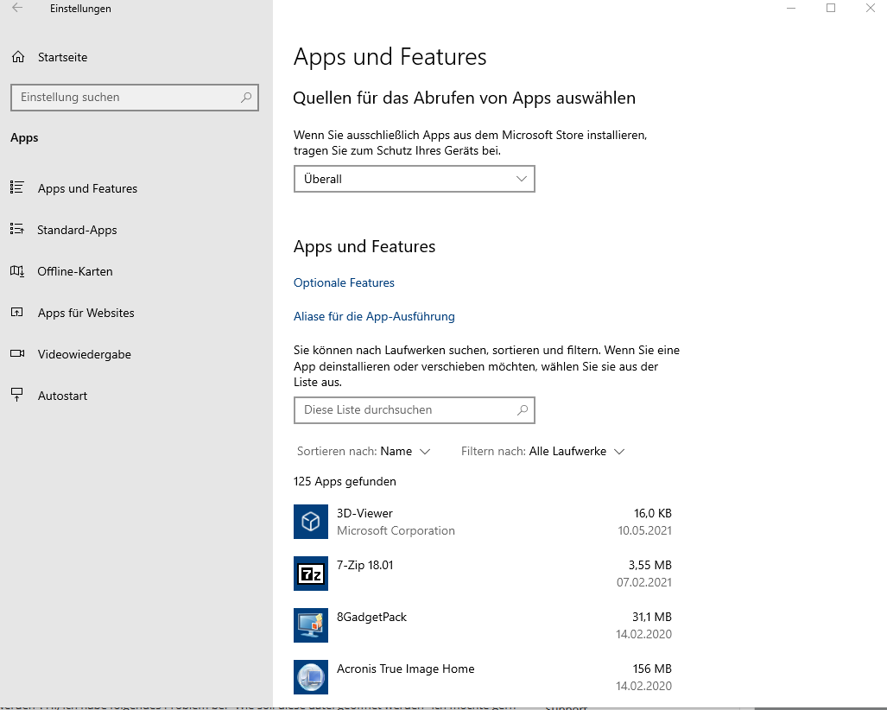Click the 31,1 MB size value
The height and width of the screenshot is (710, 887).
652,618
